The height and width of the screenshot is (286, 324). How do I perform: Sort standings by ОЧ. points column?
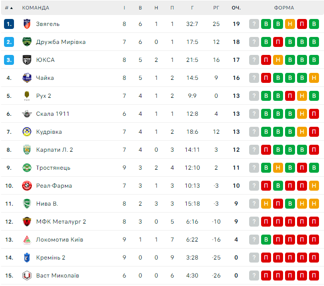236,8
